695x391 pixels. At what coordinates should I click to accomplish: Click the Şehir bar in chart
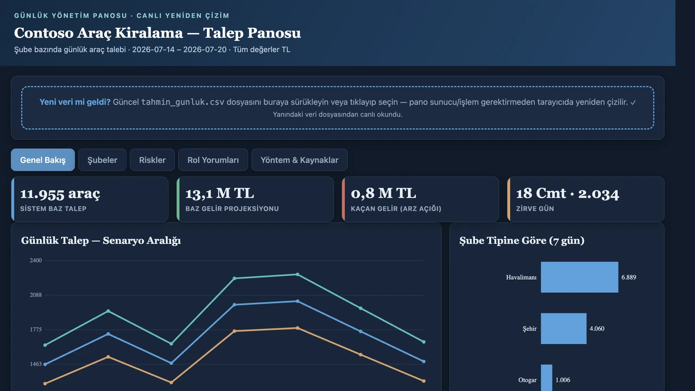point(564,329)
